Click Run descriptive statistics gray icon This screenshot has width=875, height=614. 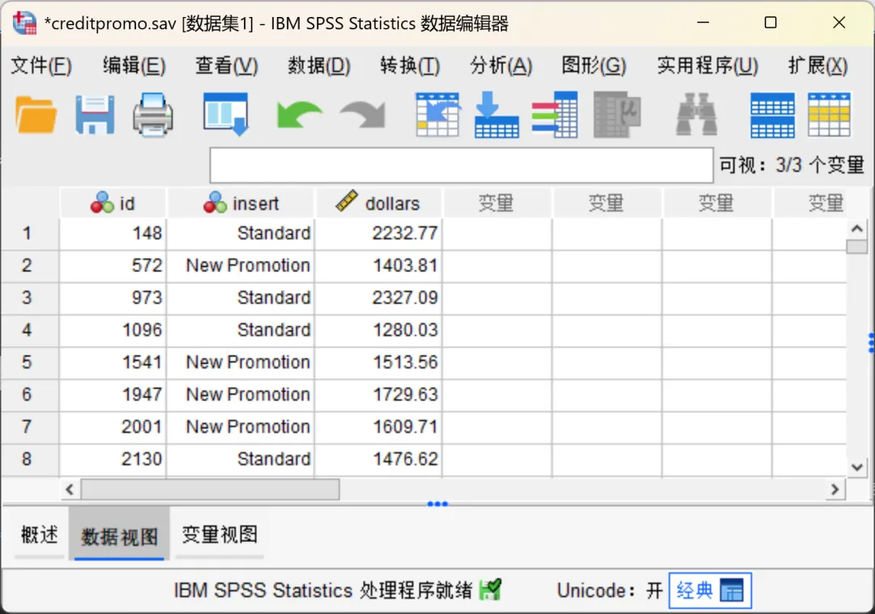617,115
